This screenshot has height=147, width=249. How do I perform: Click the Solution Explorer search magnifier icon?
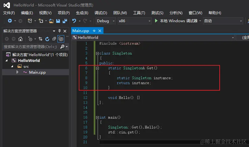pyautogui.click(x=62, y=47)
